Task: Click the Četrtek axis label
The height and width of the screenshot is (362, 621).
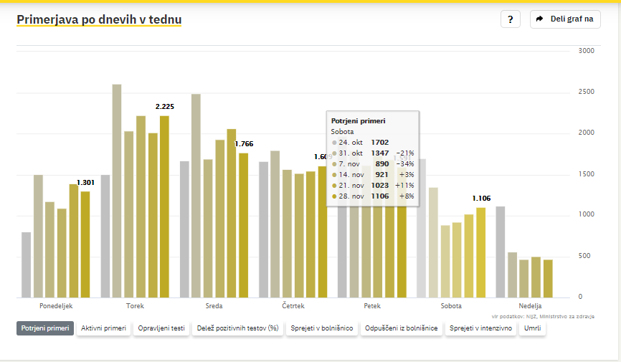Action: (293, 306)
